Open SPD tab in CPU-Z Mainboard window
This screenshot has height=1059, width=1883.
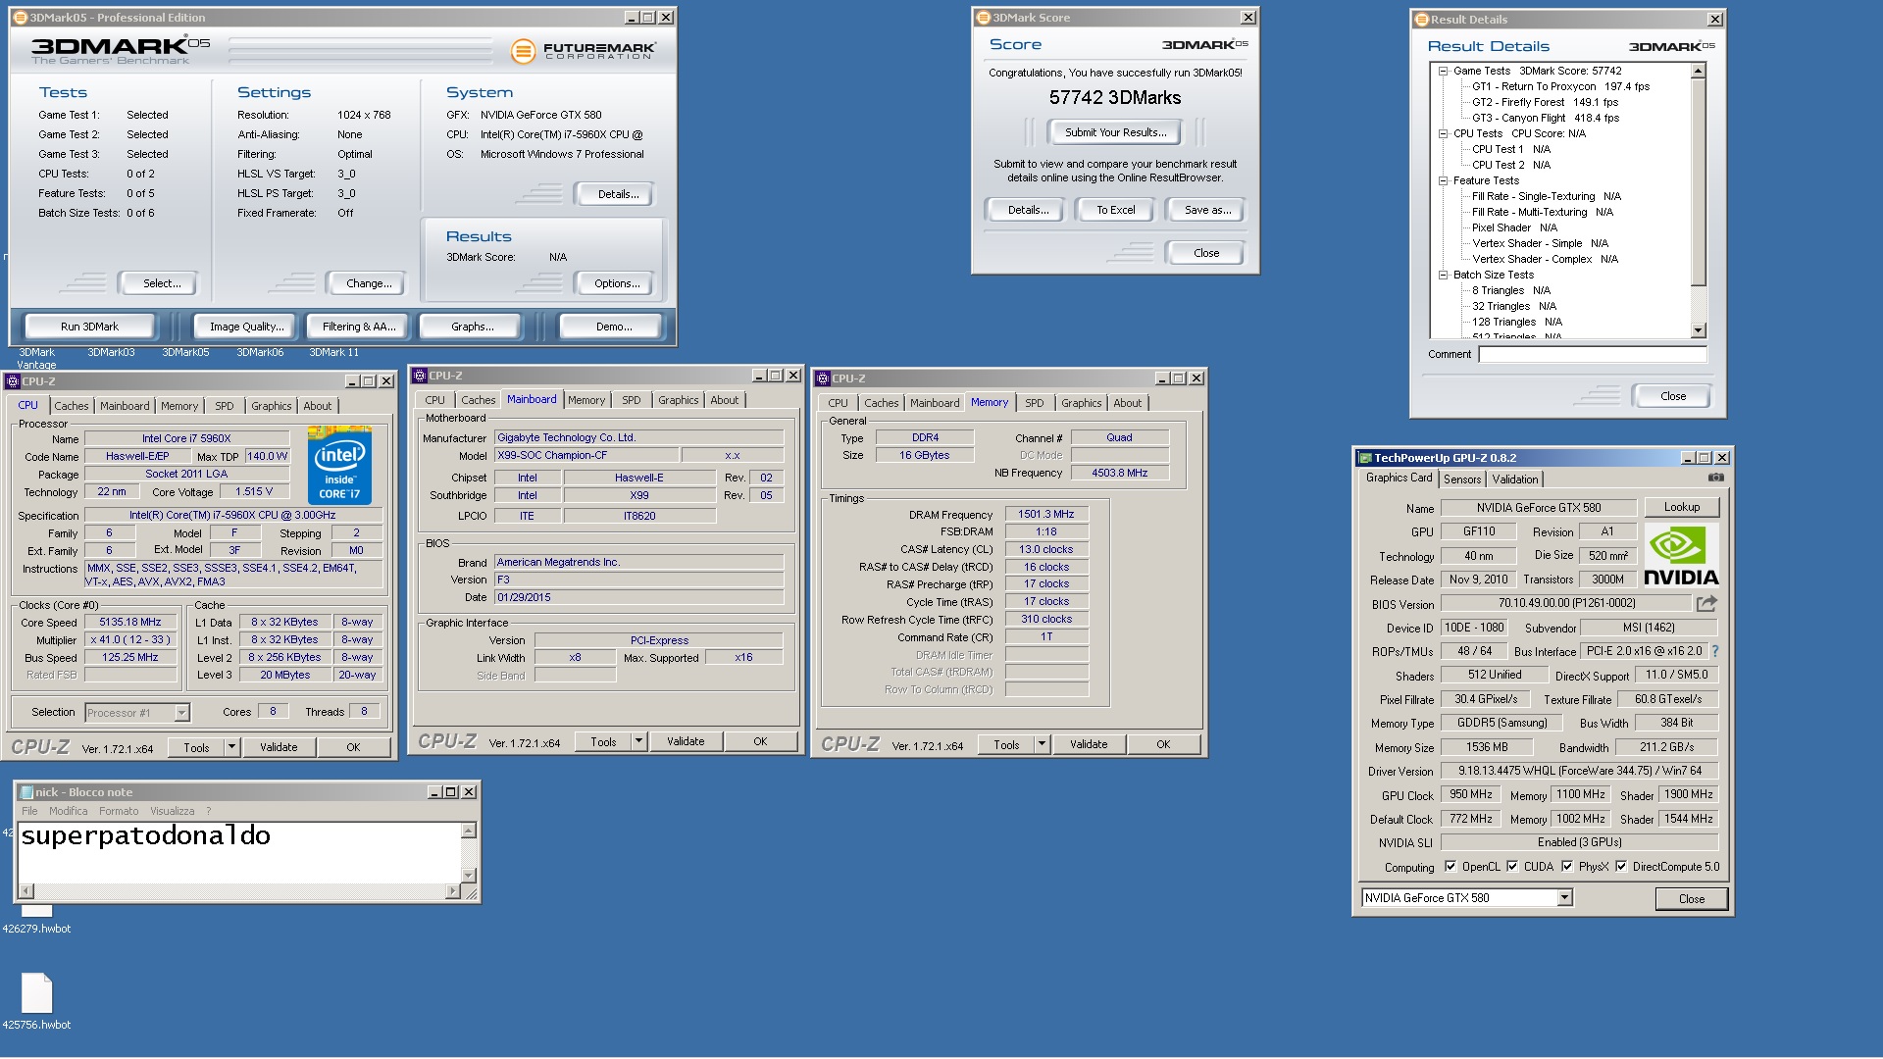[x=631, y=400]
